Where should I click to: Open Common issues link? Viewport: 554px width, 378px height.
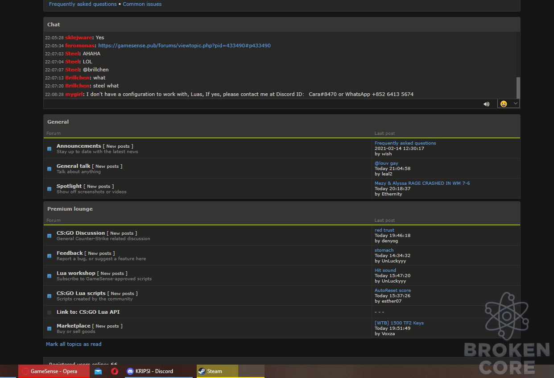pyautogui.click(x=142, y=4)
